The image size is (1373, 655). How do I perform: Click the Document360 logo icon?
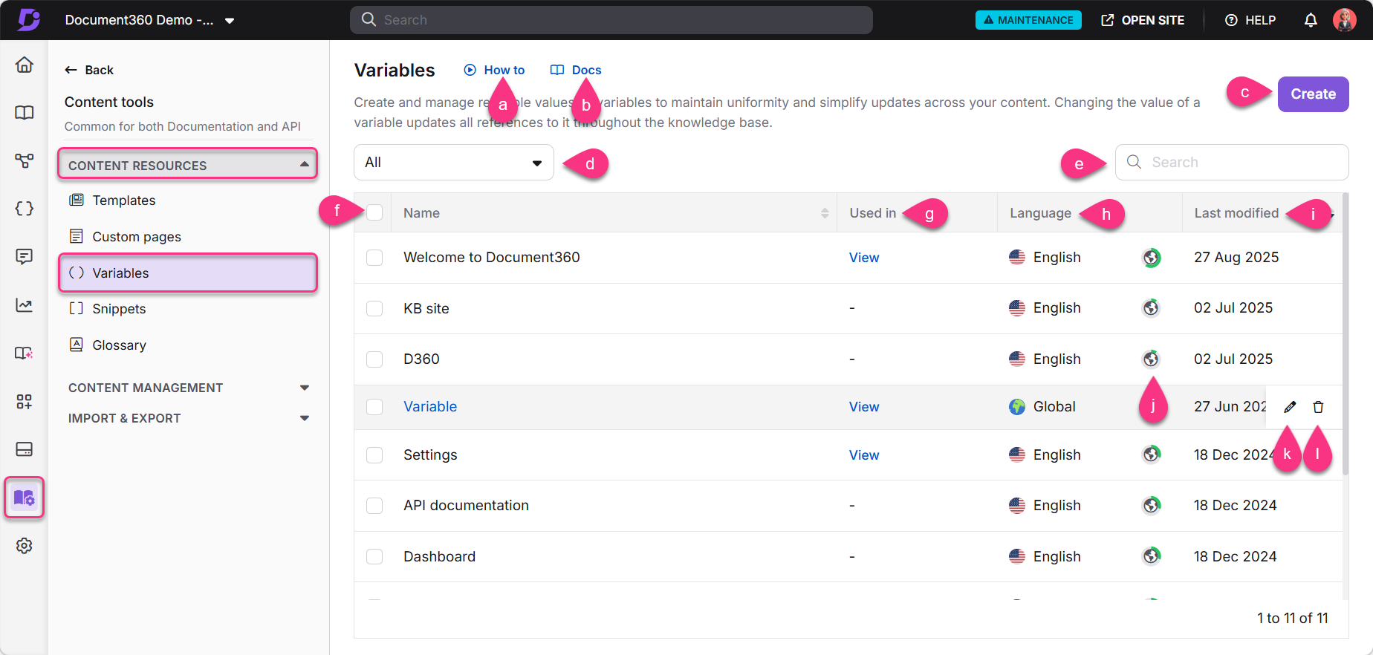28,20
